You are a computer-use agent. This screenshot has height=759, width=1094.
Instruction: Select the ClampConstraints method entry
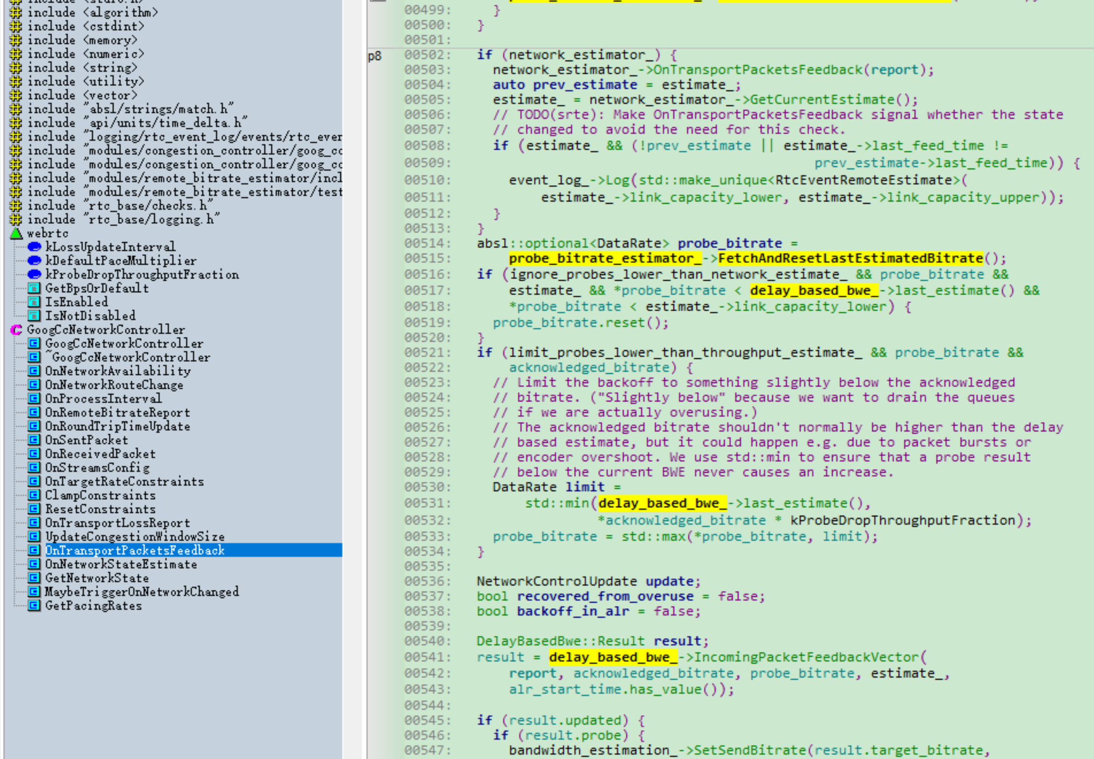click(x=100, y=495)
